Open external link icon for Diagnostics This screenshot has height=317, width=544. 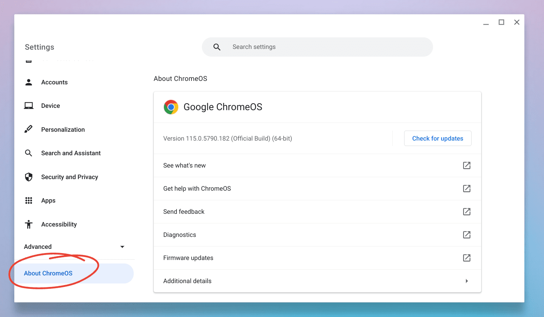click(x=467, y=235)
